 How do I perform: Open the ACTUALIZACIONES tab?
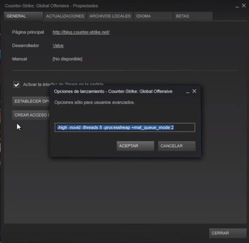click(65, 16)
